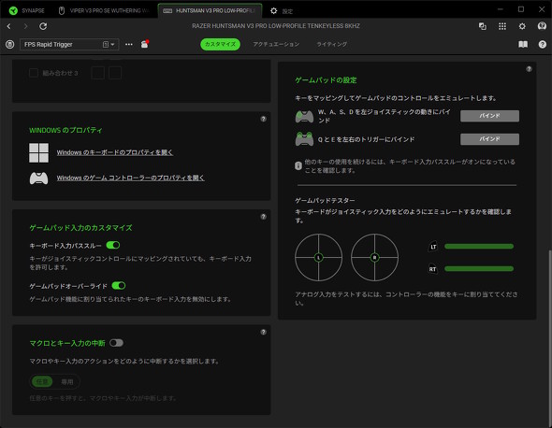Click the profile icon left of FPS Rapid Trigger
This screenshot has height=428, width=552.
coord(10,44)
